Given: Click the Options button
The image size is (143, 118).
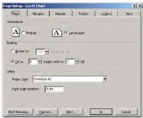Looking at the screenshot, I should coord(47,112).
